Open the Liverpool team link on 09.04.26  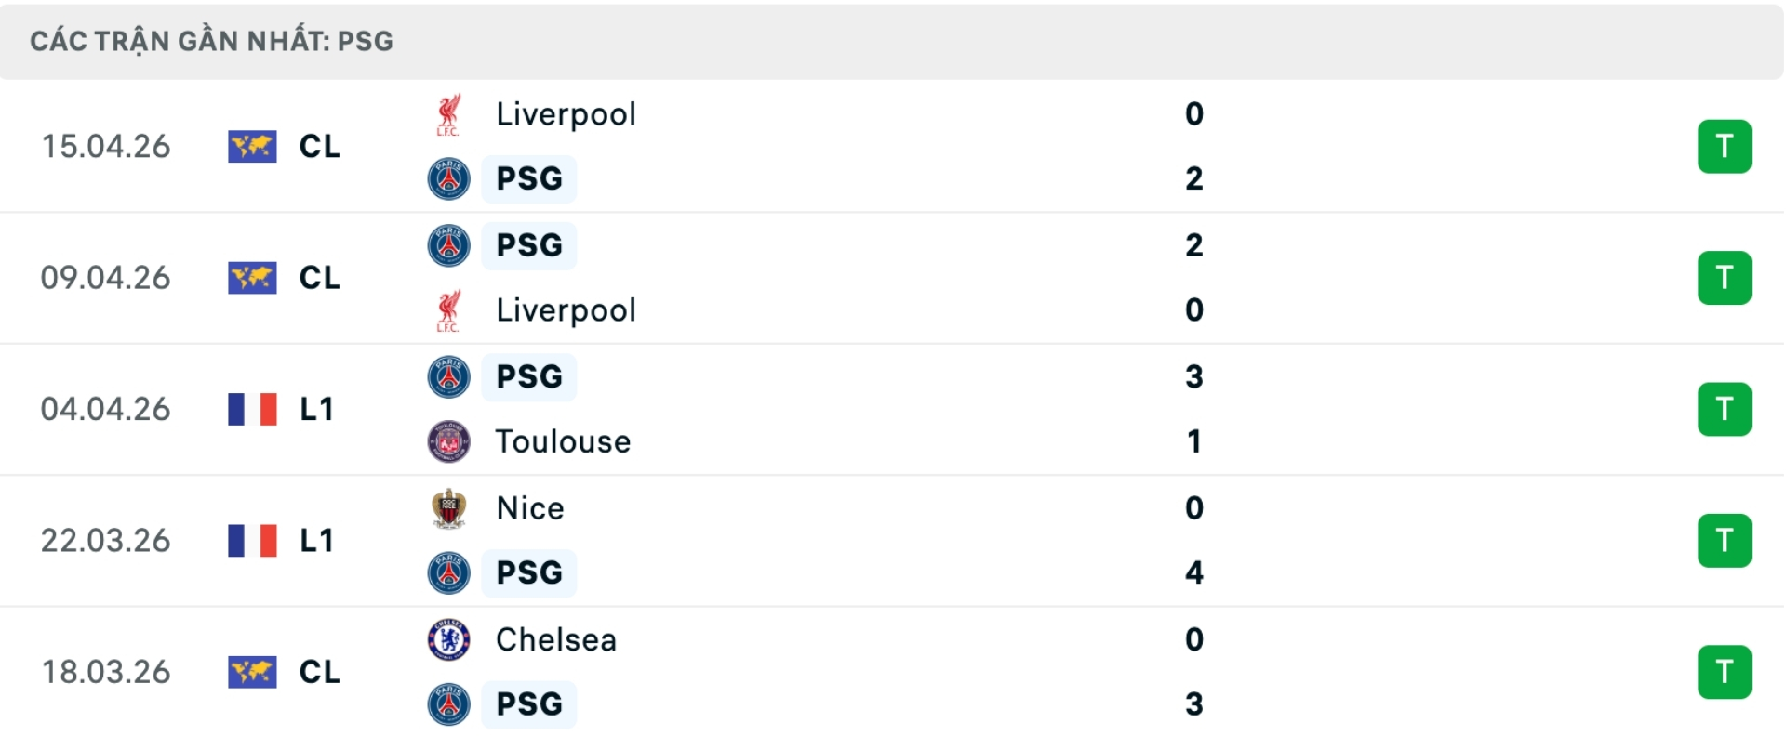pos(566,310)
